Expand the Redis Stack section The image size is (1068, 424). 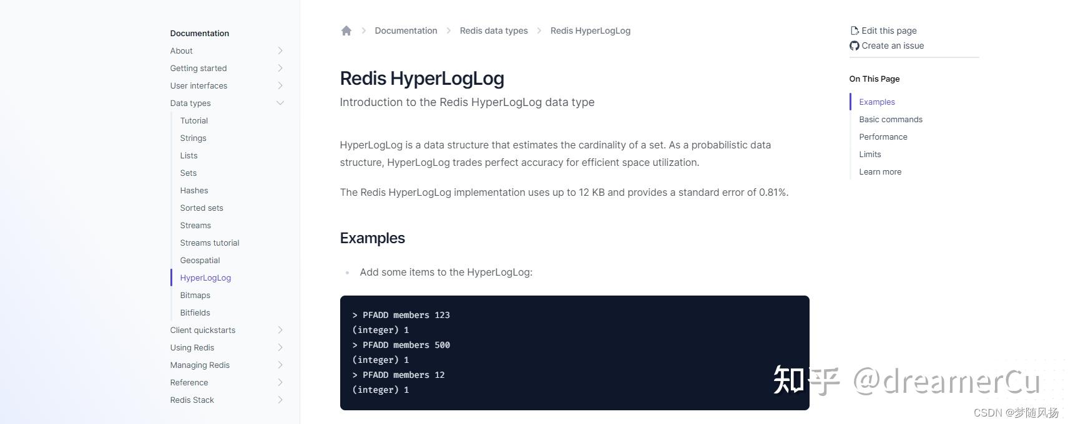pos(280,400)
